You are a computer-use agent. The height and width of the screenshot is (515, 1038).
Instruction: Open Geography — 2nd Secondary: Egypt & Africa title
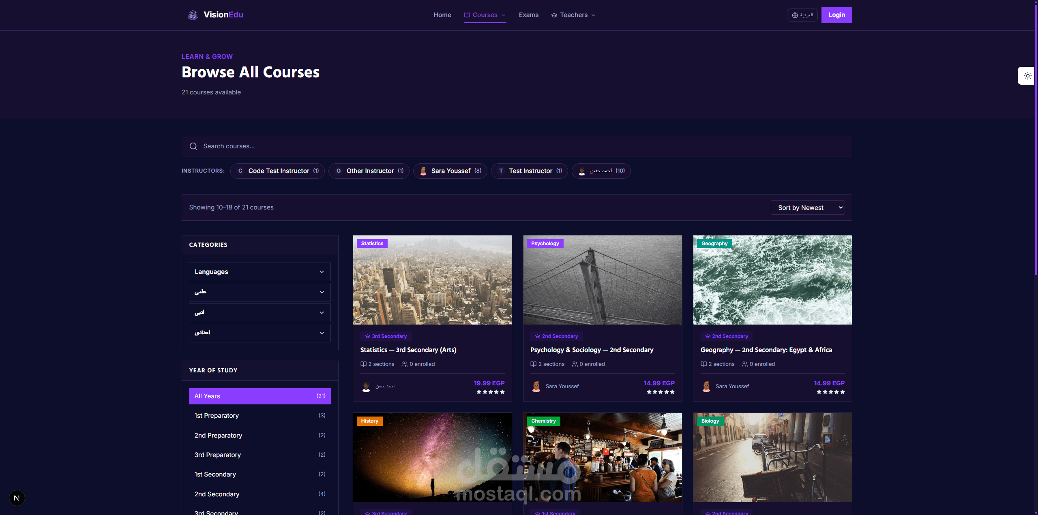(x=766, y=350)
